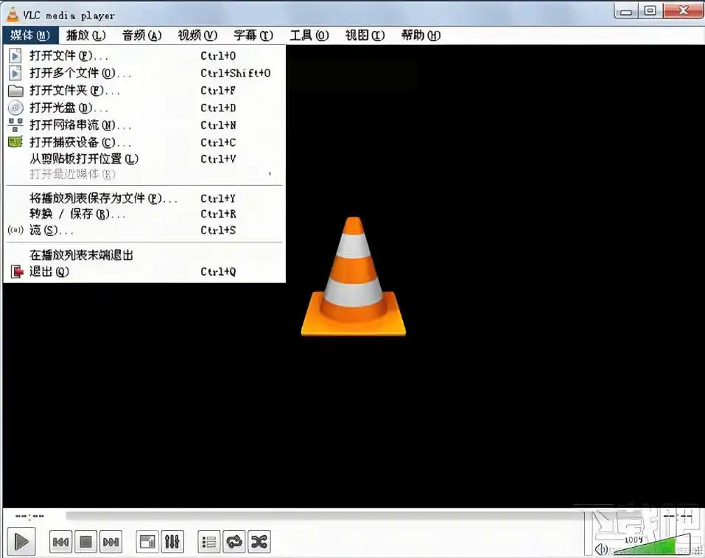This screenshot has height=558, width=705.
Task: Select 退出(Q) to quit VLC
Action: coord(144,272)
